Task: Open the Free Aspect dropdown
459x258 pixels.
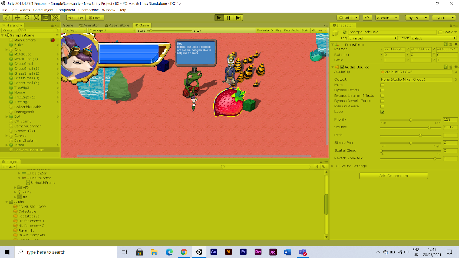Action: (112, 30)
